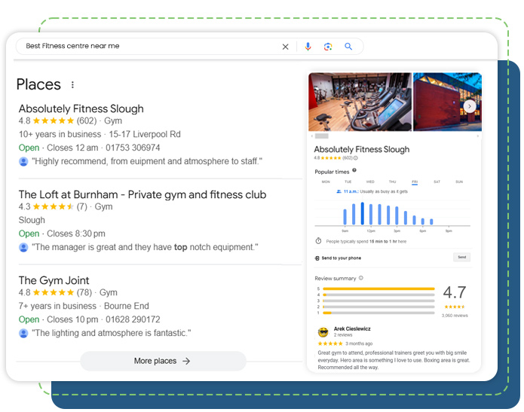This screenshot has height=412, width=524.
Task: Clear the search box text
Action: click(x=285, y=47)
